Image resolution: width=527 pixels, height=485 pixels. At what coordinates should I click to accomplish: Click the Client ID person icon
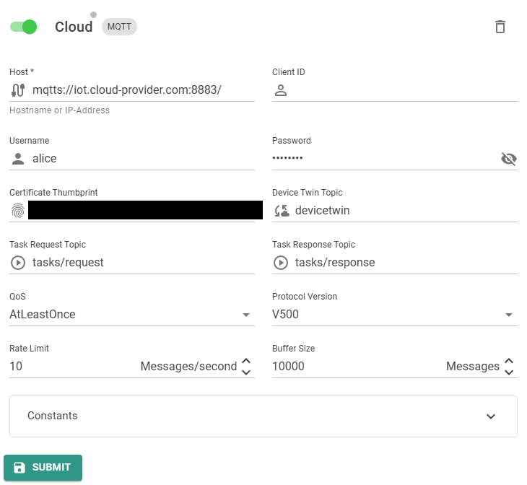281,90
